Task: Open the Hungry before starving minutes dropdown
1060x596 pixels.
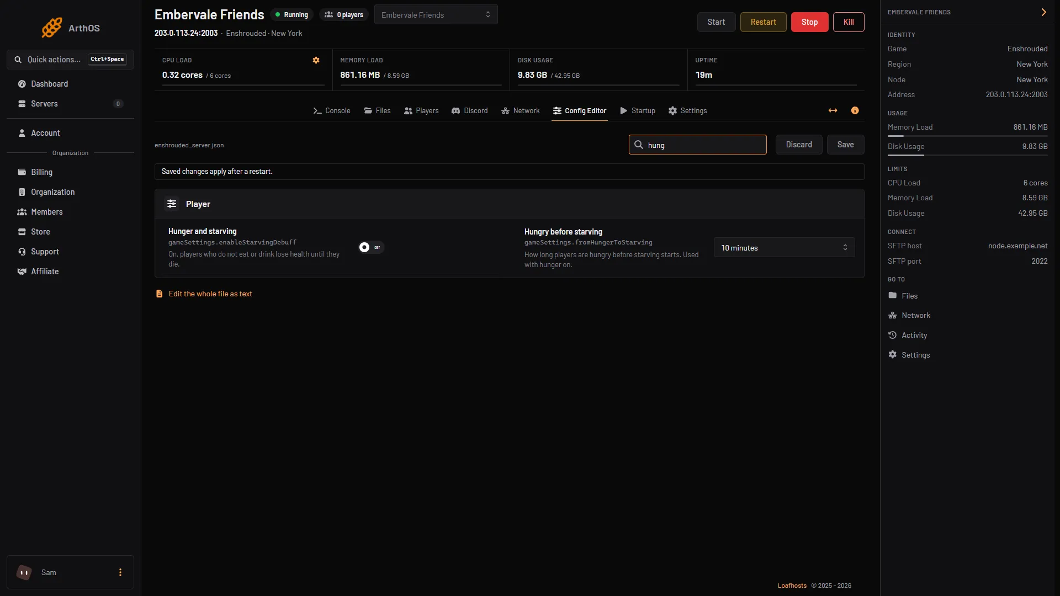Action: point(784,248)
